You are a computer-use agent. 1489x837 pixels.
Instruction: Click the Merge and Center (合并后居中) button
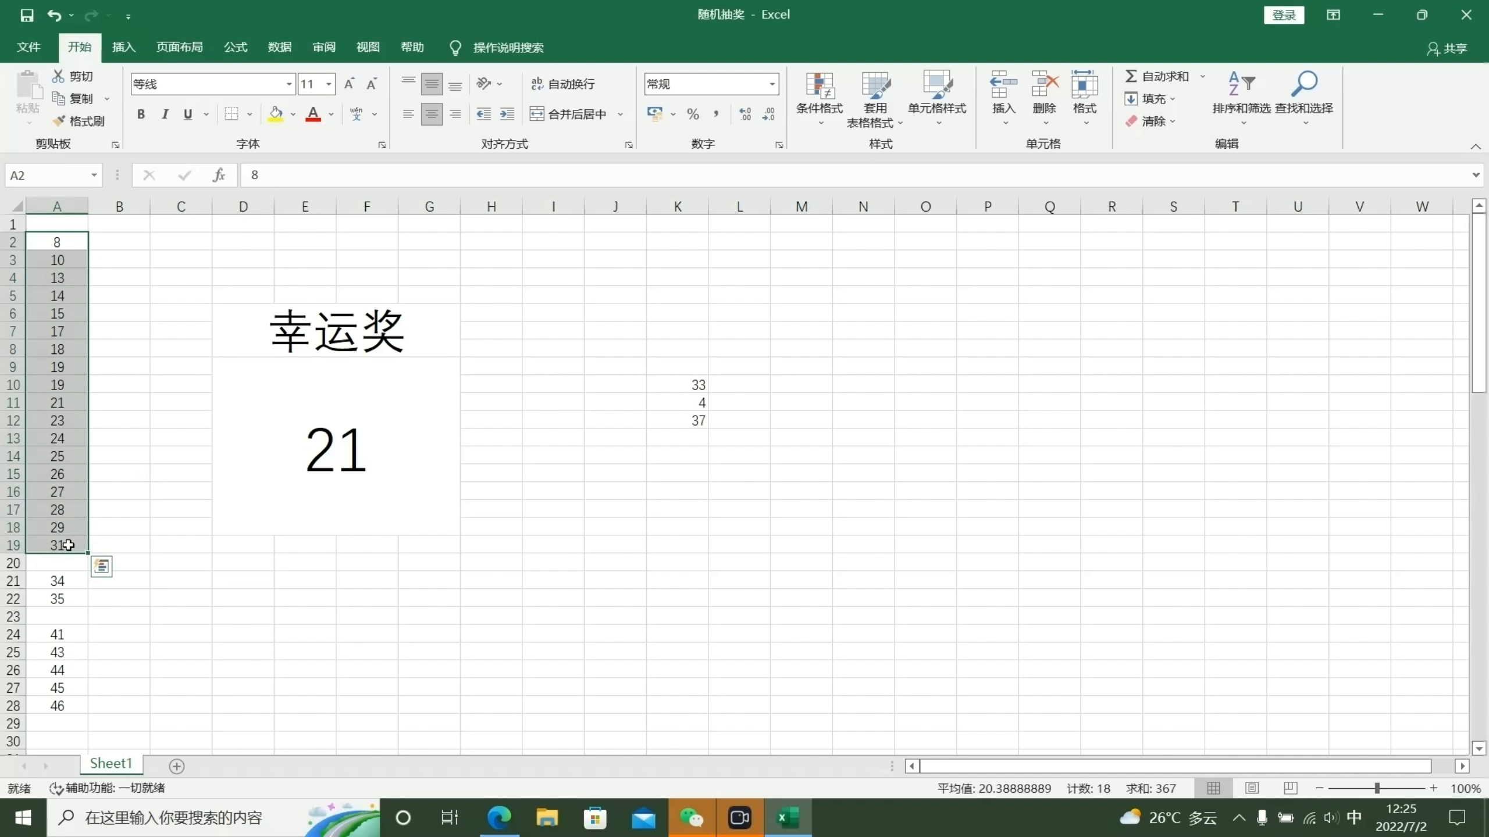pos(569,114)
